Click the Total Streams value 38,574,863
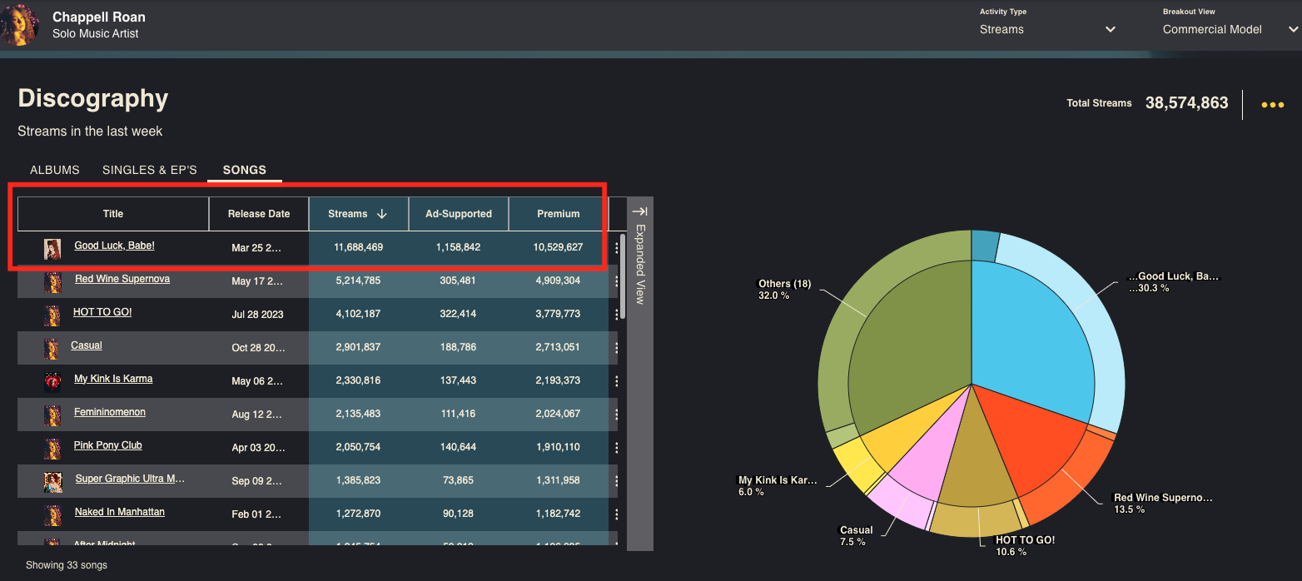1302x581 pixels. click(x=1187, y=103)
